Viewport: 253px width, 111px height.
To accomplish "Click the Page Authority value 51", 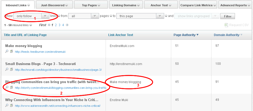I will click(177, 46).
